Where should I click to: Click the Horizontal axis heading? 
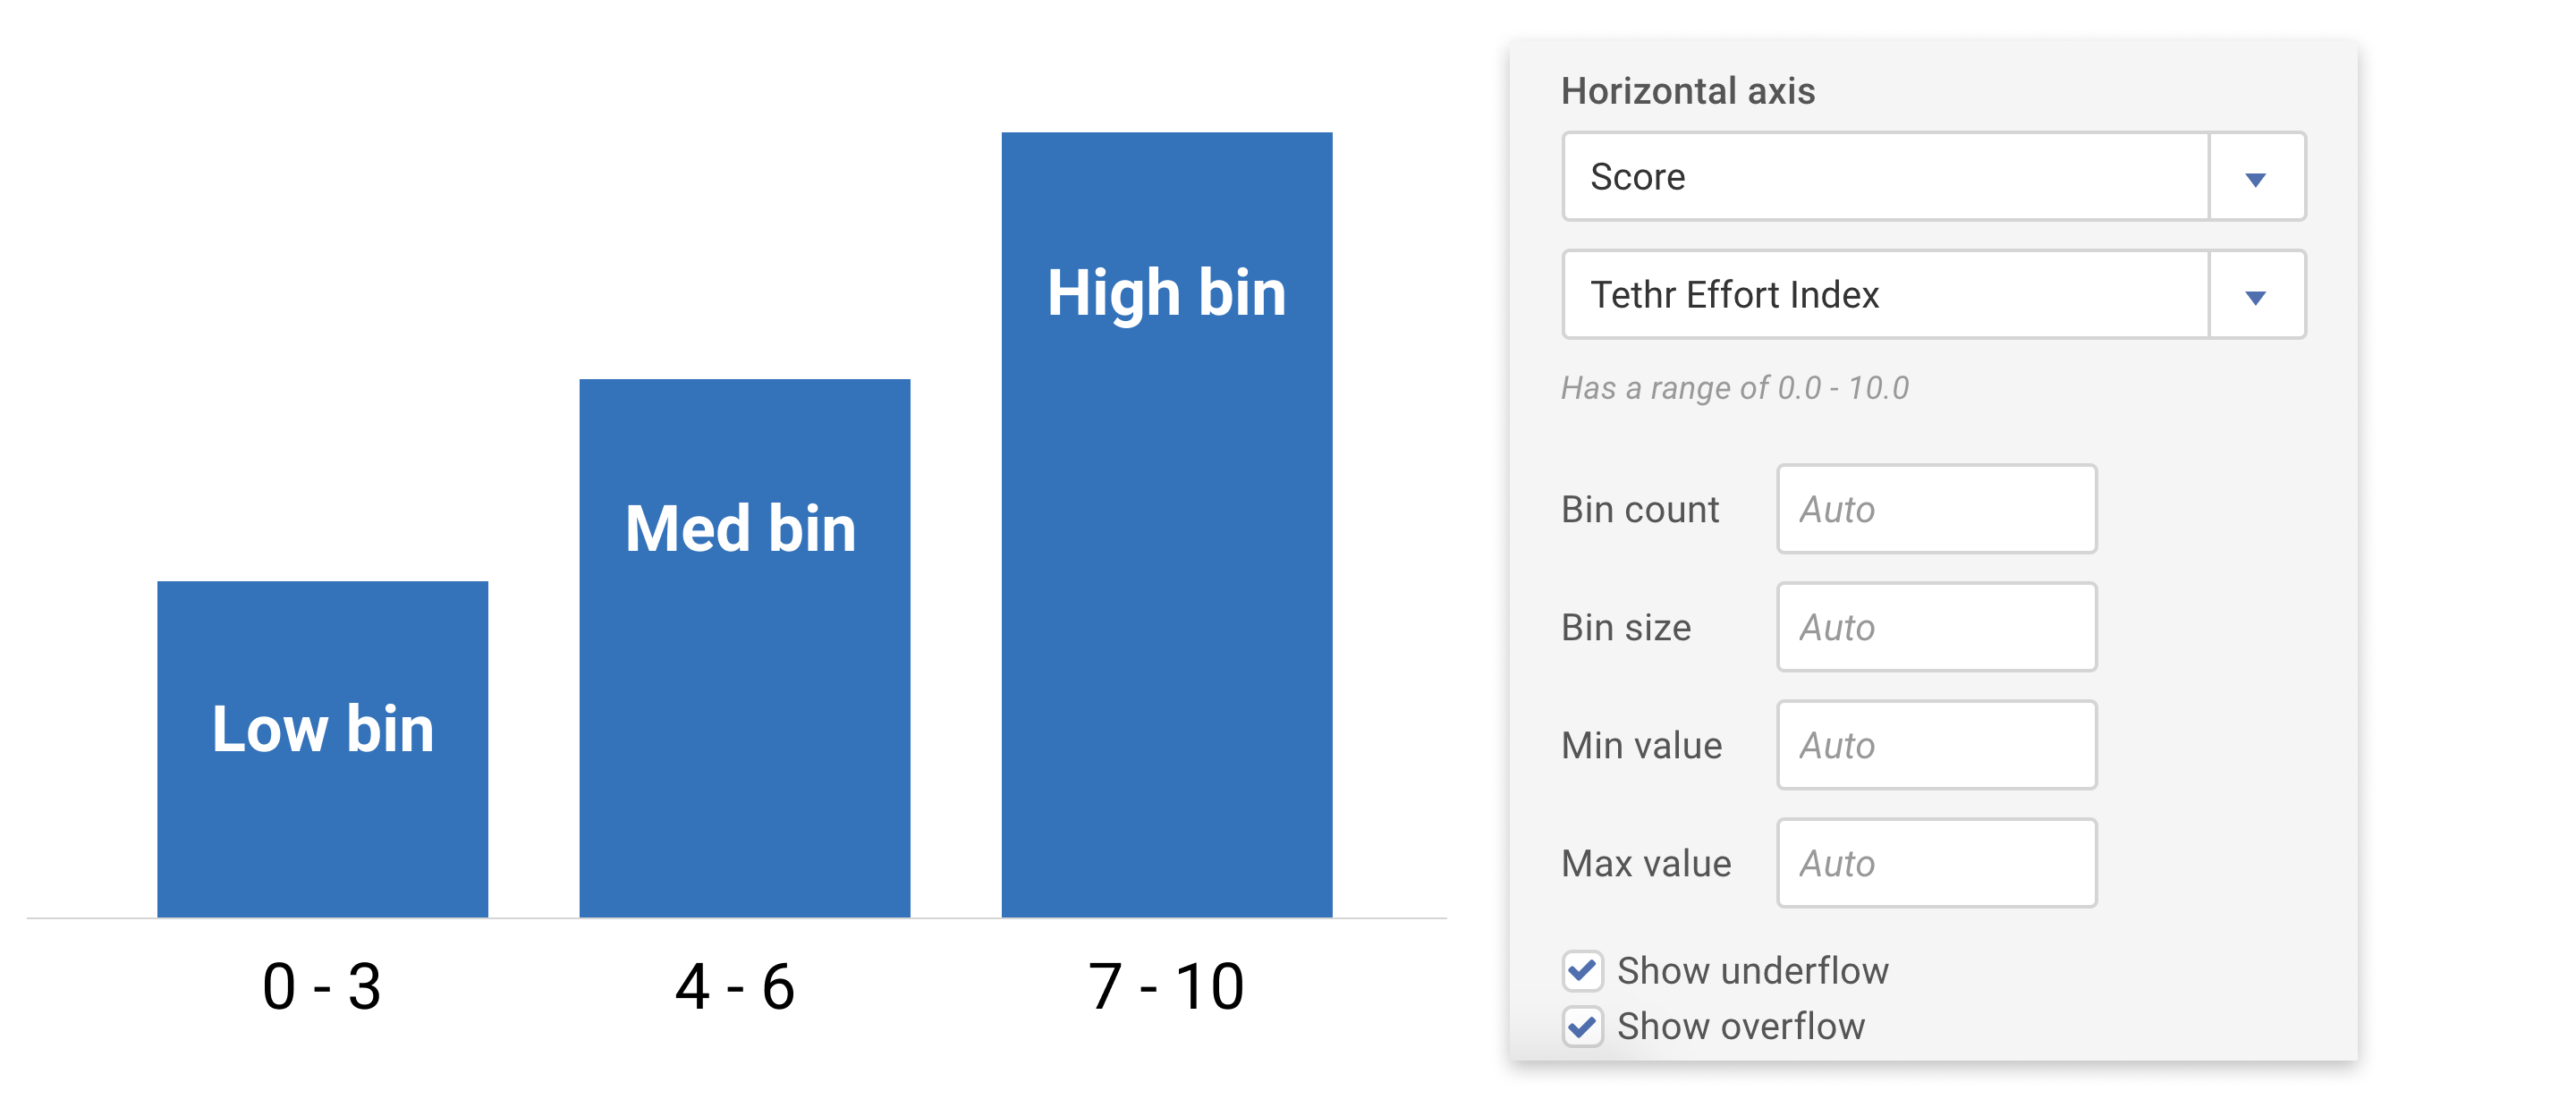[1688, 91]
